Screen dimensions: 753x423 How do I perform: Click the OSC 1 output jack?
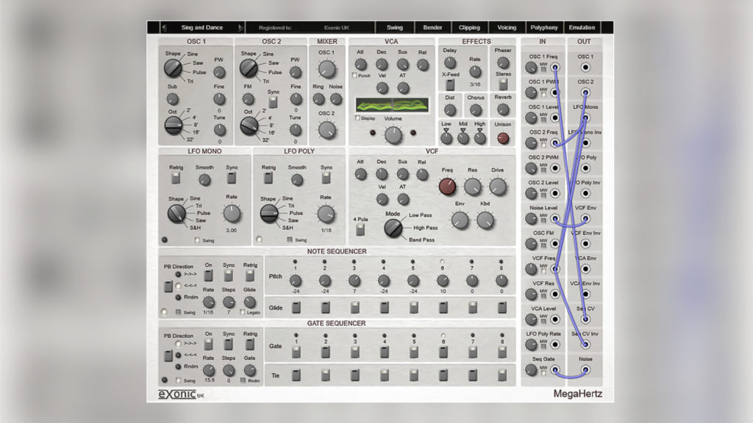(x=585, y=68)
